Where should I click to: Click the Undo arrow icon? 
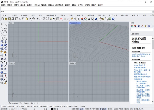tap(30, 19)
